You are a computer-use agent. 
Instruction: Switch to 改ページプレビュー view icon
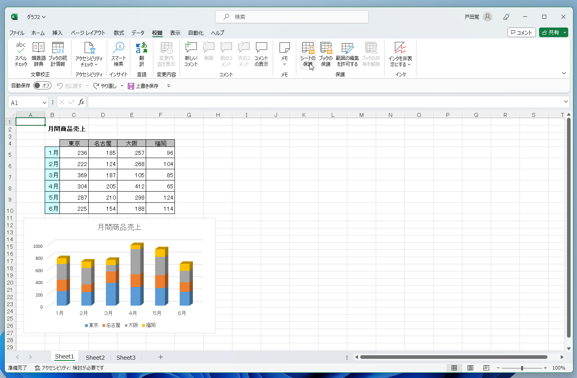(486, 368)
